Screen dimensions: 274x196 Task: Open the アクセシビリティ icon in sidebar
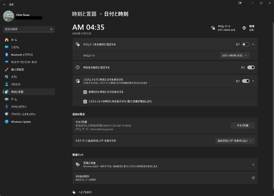tap(6, 106)
